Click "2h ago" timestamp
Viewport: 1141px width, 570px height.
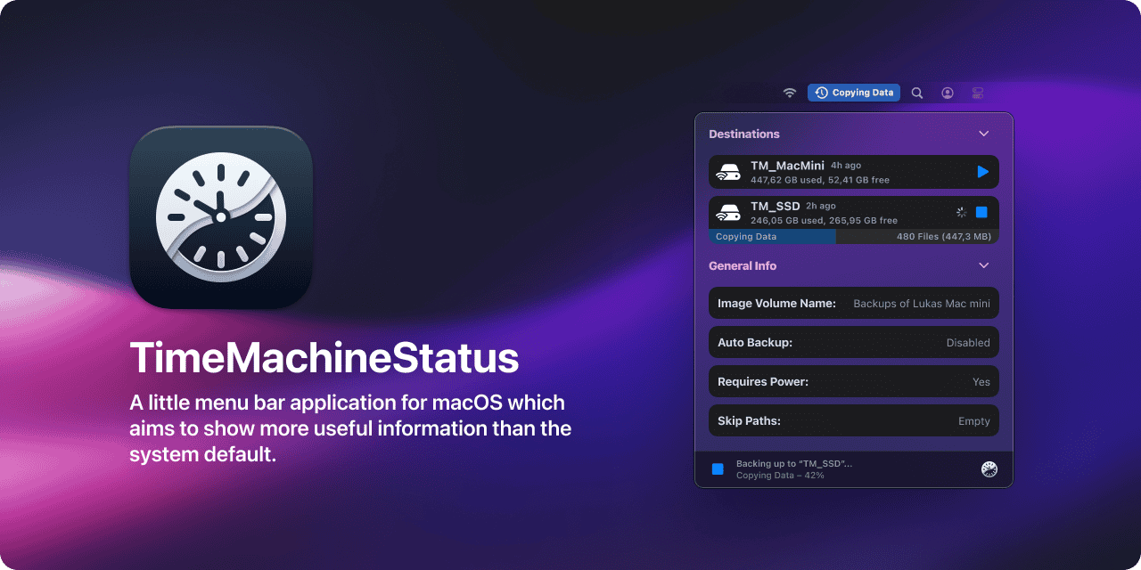(821, 207)
